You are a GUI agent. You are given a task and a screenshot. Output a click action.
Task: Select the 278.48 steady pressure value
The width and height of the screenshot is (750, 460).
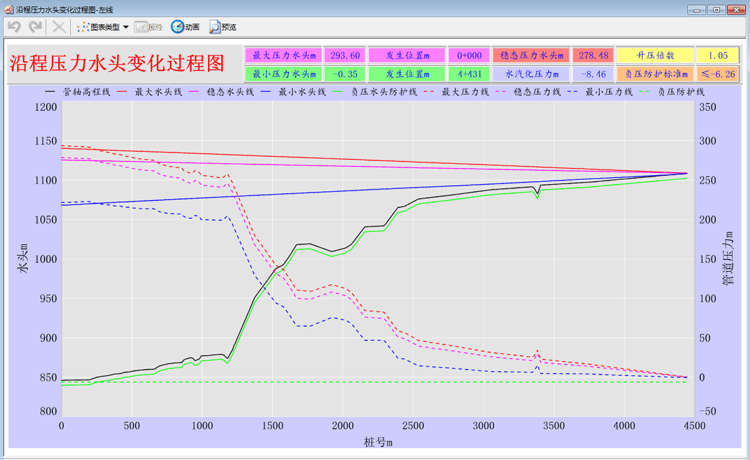click(593, 55)
